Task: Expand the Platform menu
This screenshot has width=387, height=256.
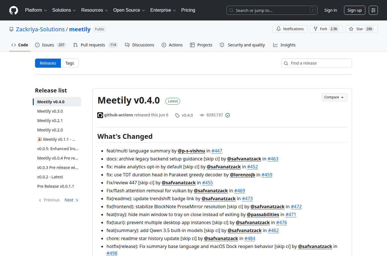Action: pos(36,10)
